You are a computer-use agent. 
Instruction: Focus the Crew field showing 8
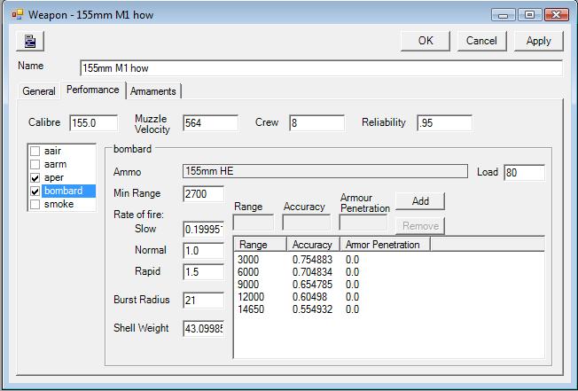click(x=317, y=122)
